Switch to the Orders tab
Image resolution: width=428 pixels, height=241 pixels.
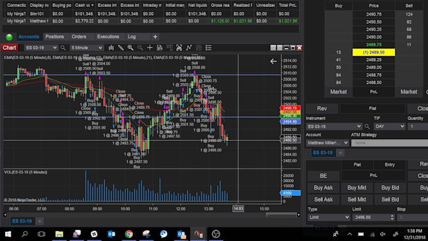79,36
